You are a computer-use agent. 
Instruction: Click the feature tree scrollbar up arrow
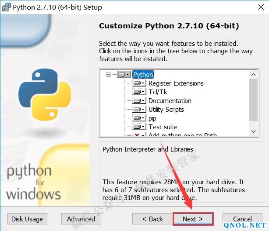tap(254, 74)
